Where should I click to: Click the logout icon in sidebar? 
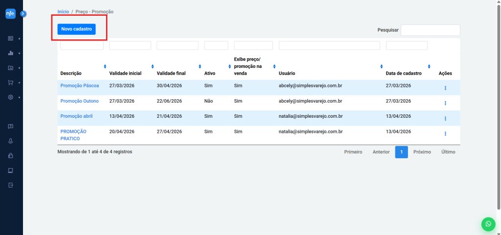pyautogui.click(x=10, y=185)
